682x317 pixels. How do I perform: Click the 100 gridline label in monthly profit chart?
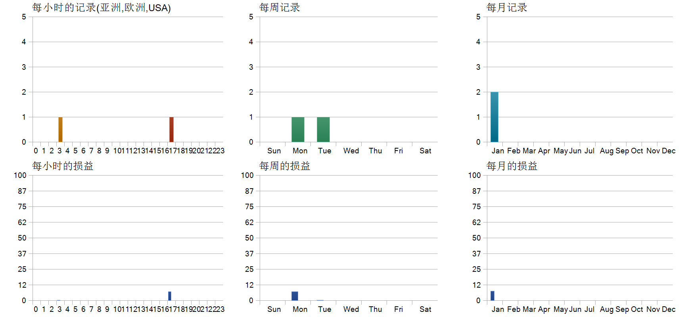tap(475, 175)
